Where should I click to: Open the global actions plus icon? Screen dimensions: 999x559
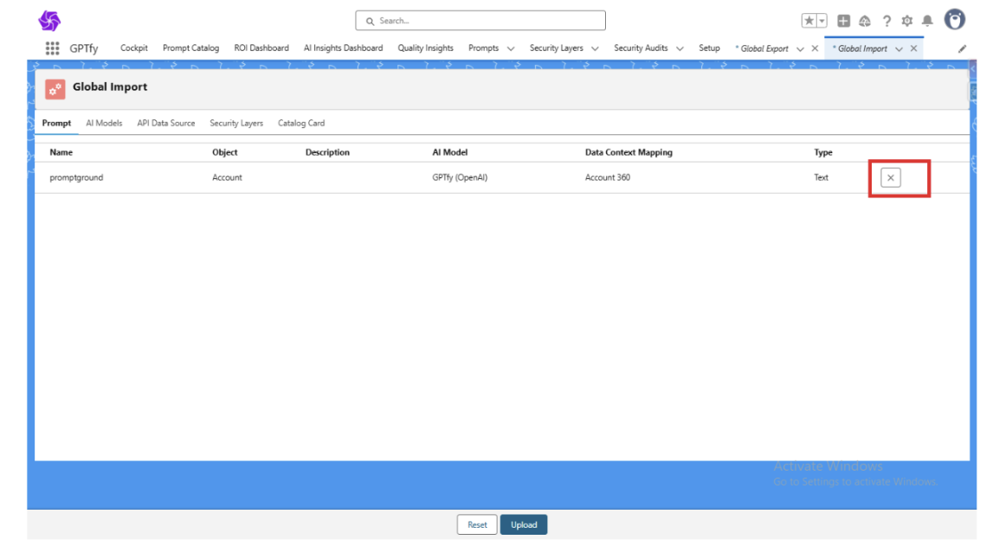coord(843,21)
